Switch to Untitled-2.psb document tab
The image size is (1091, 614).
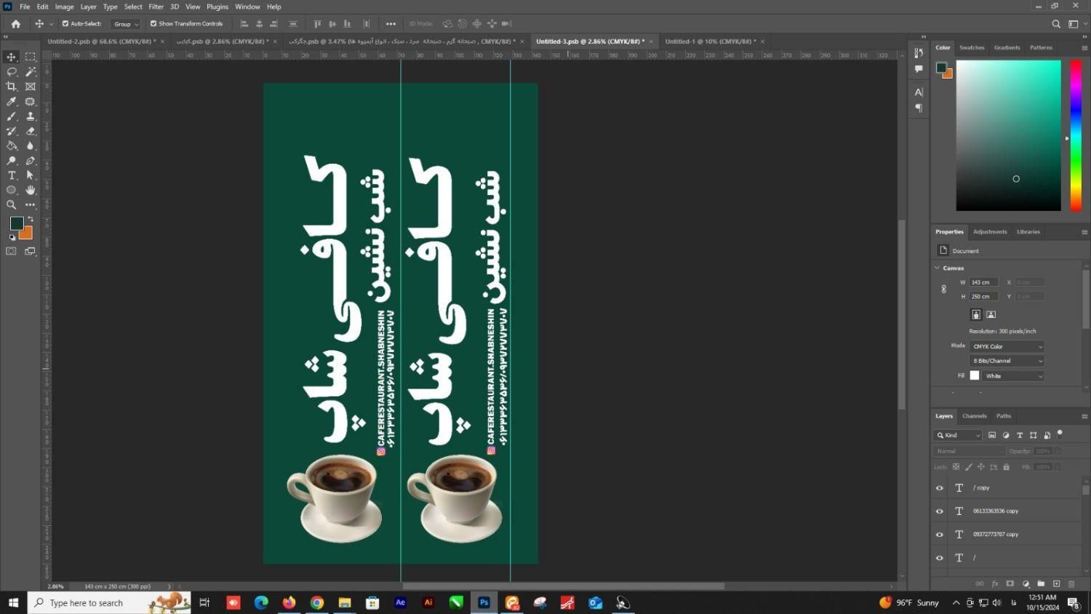(101, 41)
